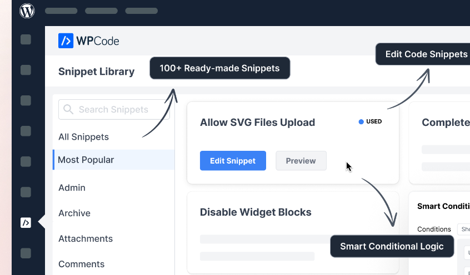The width and height of the screenshot is (470, 275).
Task: Click the WordPress logo icon
Action: tap(27, 11)
